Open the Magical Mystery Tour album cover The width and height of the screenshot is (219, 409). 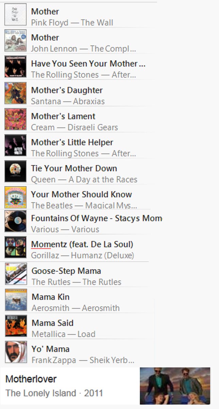click(15, 198)
